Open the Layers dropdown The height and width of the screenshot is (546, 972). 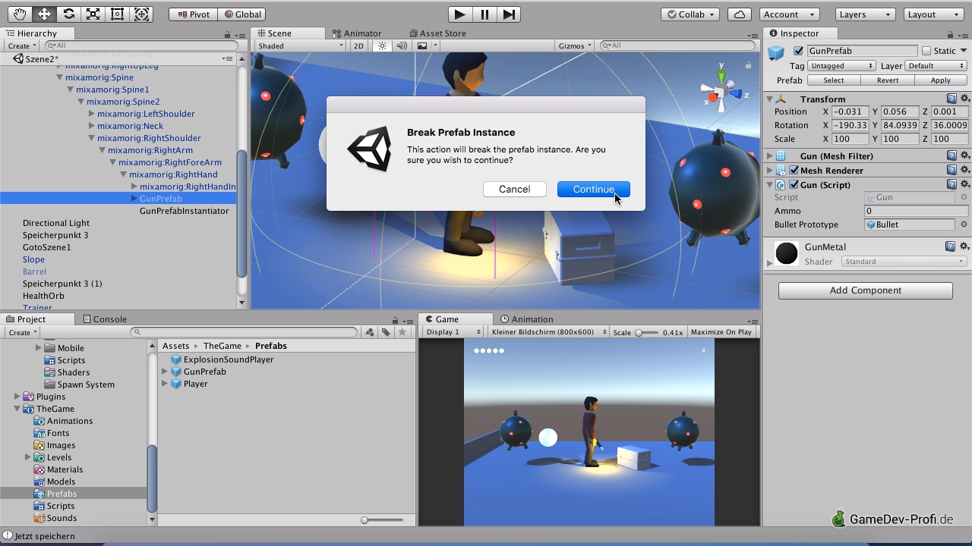click(866, 14)
